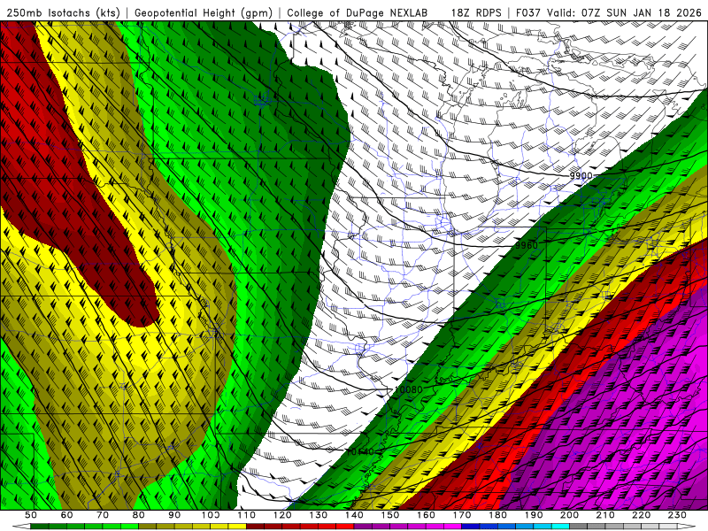This screenshot has height=531, width=708.
Task: Click the 230 knot color bar label
Action: coord(678,515)
